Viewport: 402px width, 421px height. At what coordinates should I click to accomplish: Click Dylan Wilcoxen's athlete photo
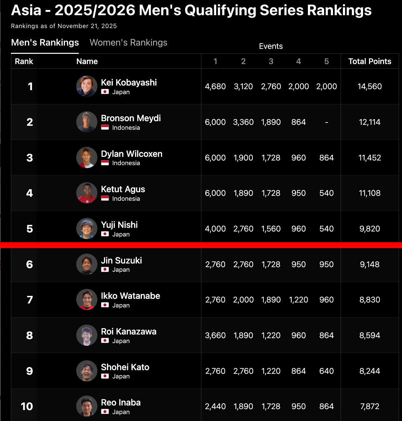click(x=87, y=158)
